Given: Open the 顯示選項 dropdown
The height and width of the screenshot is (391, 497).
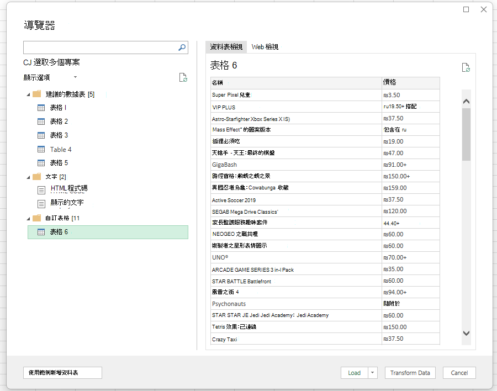Looking at the screenshot, I should point(75,77).
